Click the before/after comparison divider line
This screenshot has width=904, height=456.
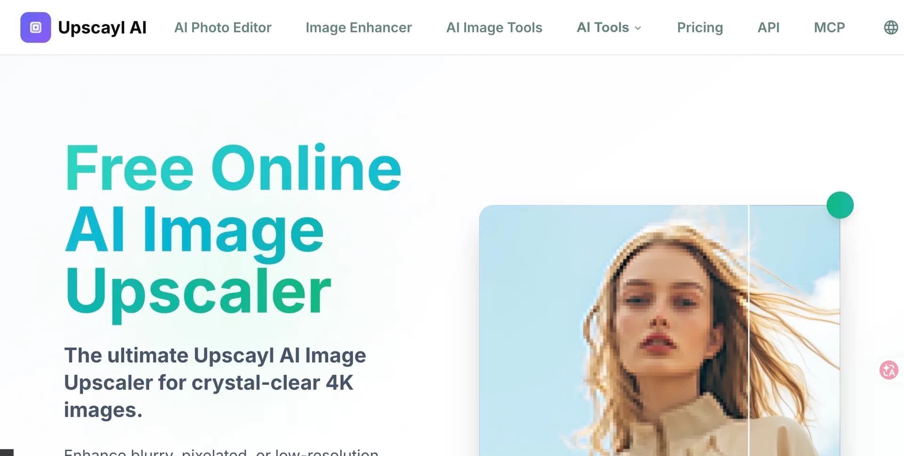[748, 330]
